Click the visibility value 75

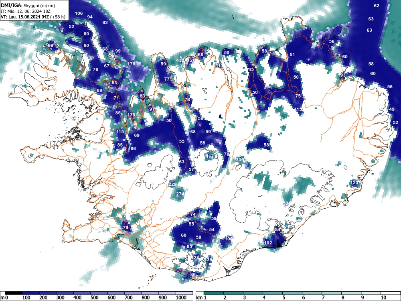point(298,96)
